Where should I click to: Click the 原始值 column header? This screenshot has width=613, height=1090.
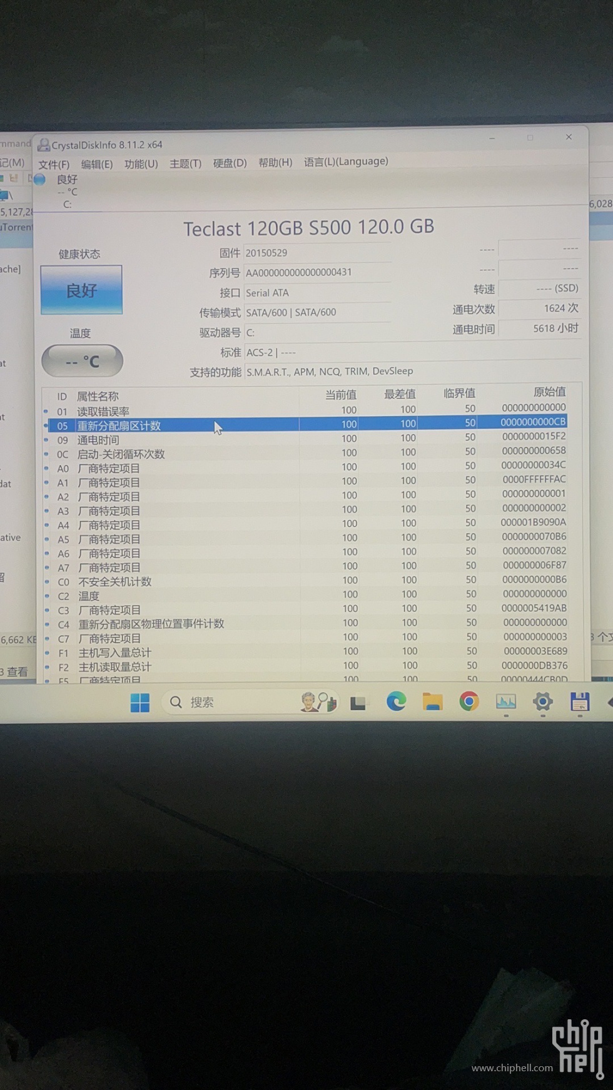[549, 392]
